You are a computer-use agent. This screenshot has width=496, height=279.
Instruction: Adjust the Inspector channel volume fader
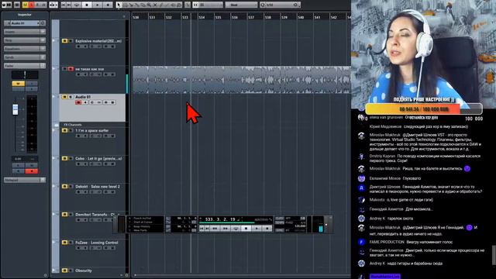click(15, 109)
